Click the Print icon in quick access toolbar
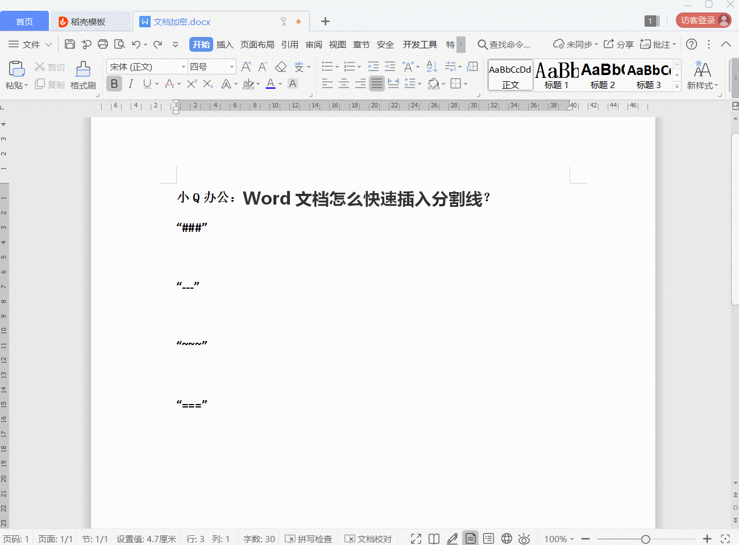 tap(103, 44)
